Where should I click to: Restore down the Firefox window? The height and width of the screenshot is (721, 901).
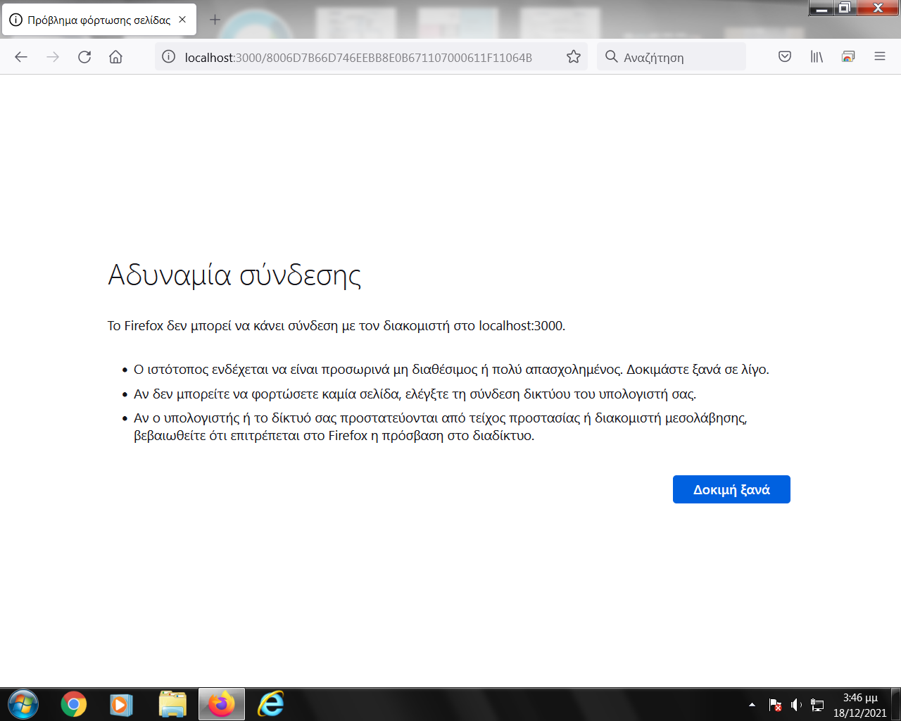(845, 8)
